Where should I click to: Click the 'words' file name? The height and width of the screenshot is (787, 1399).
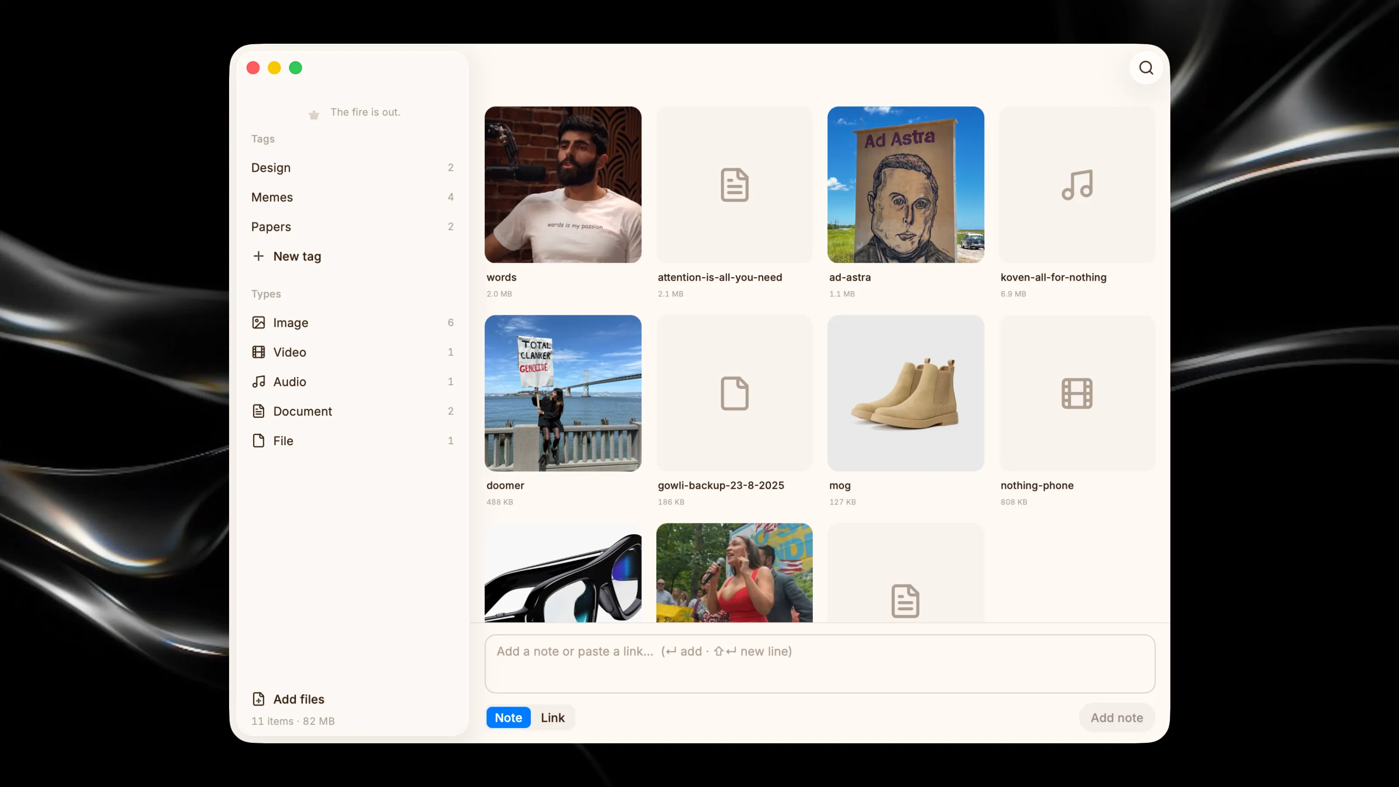tap(501, 277)
